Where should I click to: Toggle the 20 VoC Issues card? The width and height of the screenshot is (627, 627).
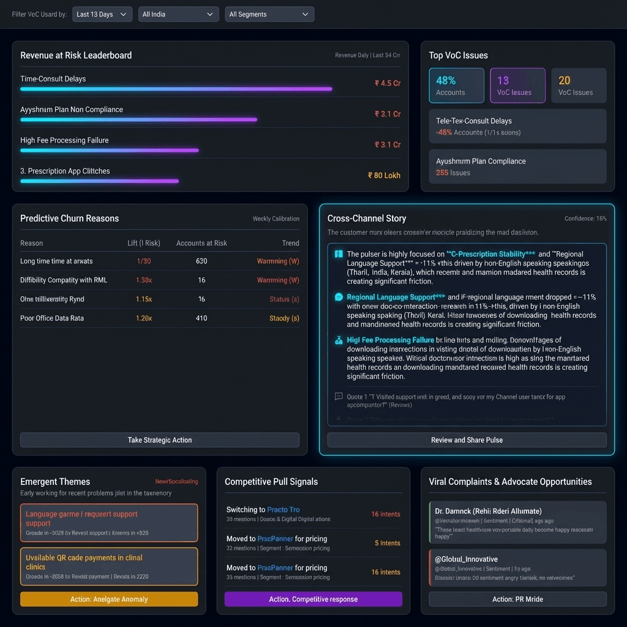(578, 85)
